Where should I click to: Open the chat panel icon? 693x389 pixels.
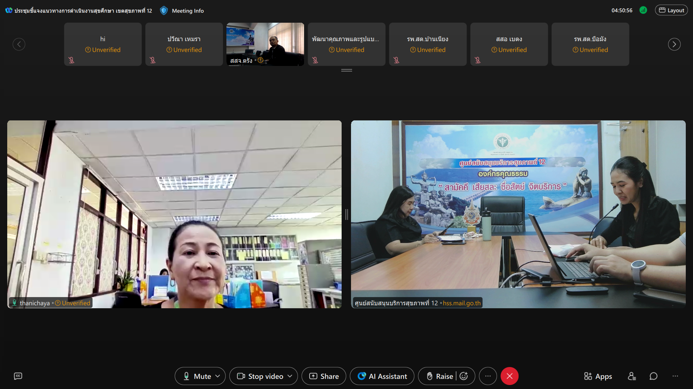[653, 376]
